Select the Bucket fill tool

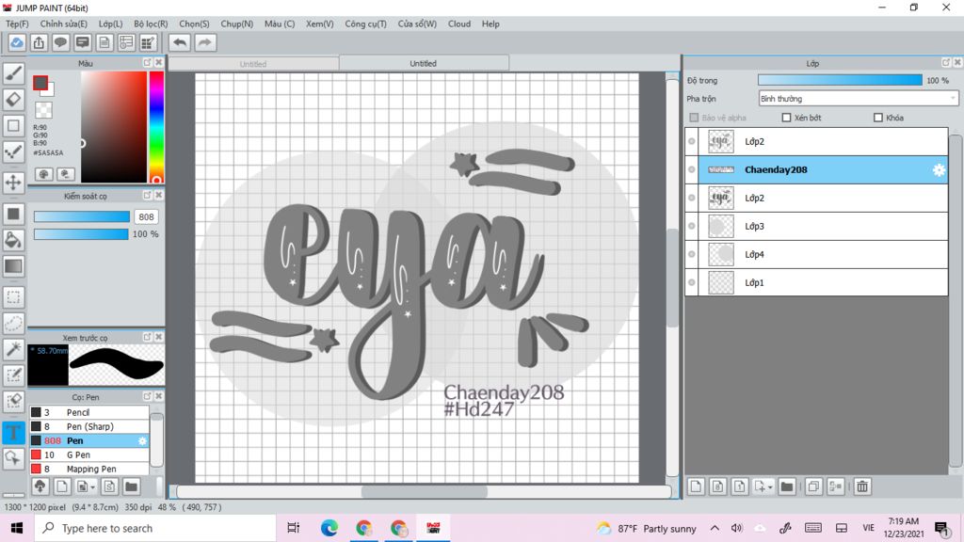13,240
